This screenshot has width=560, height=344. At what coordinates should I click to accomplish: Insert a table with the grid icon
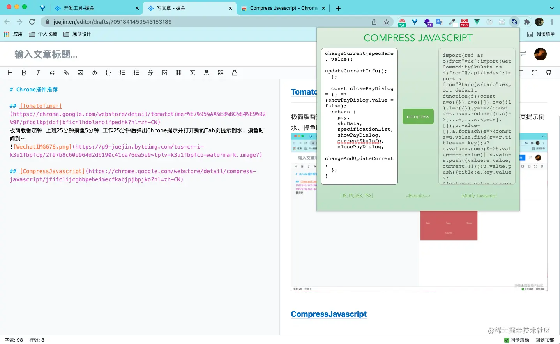(x=178, y=73)
